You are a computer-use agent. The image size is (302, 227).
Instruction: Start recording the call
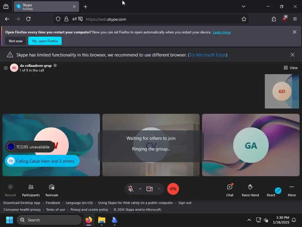(10, 190)
